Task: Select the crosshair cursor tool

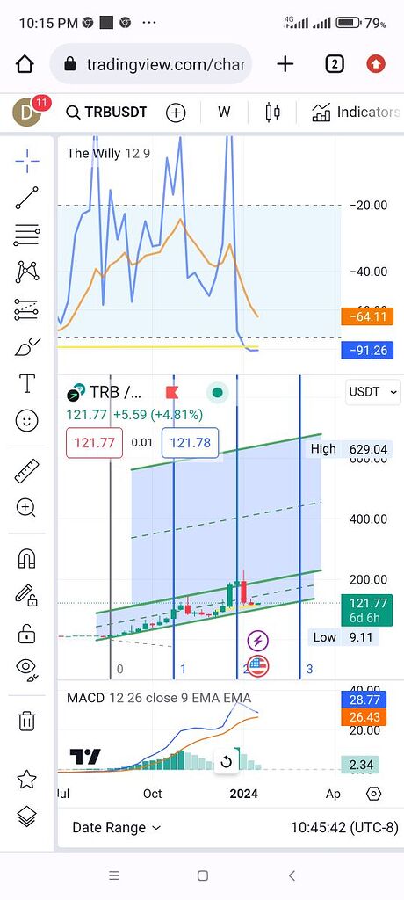Action: [27, 162]
